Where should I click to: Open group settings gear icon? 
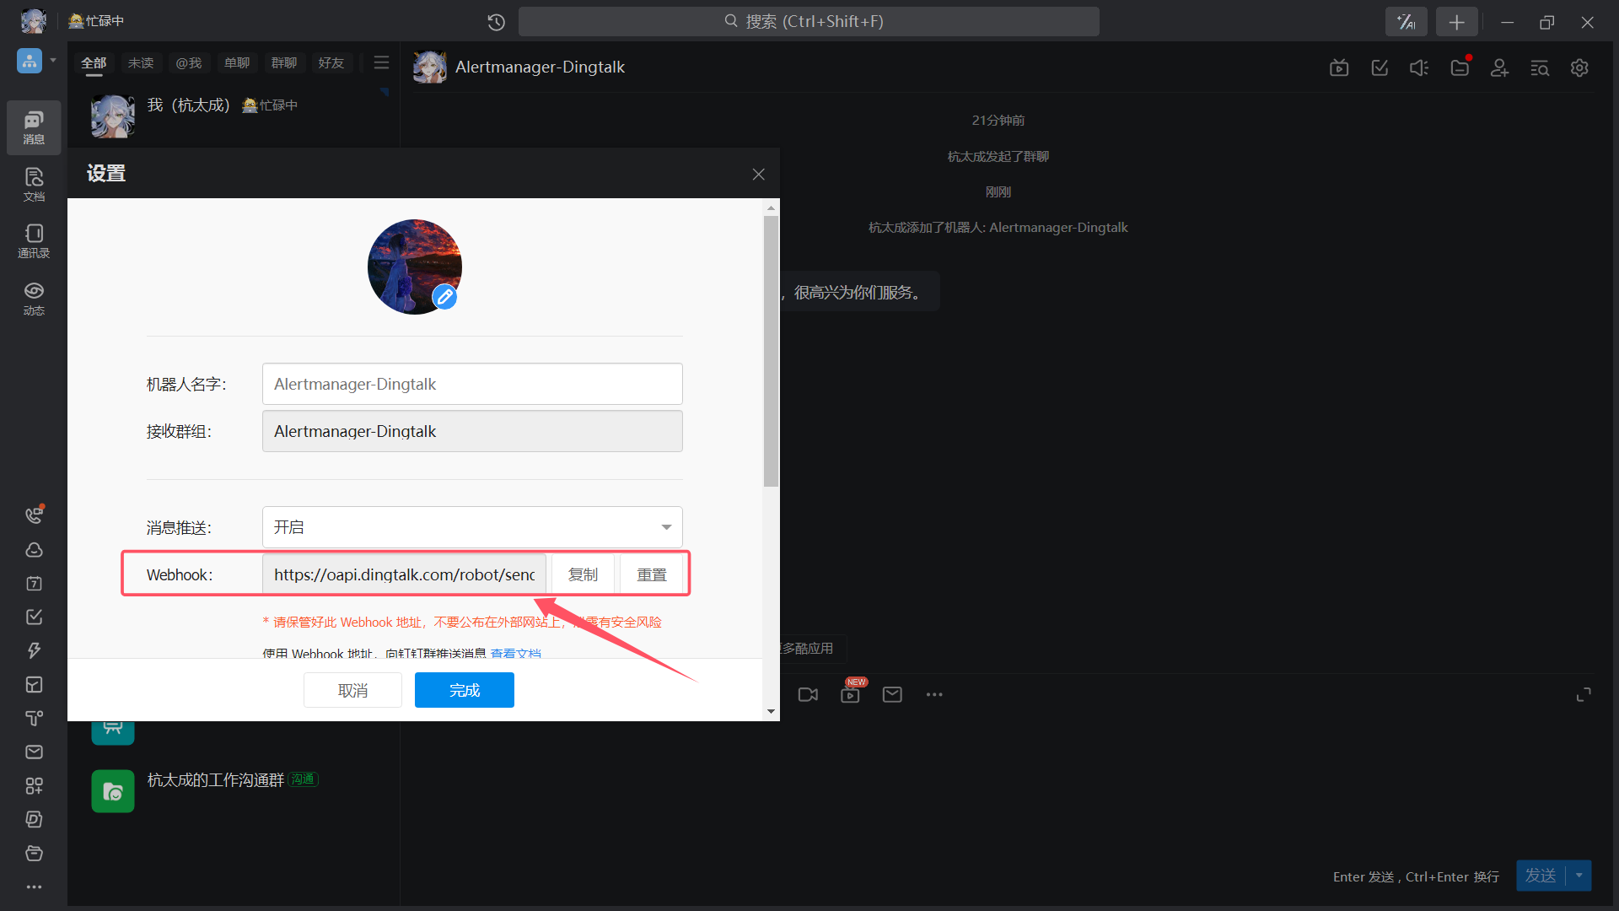[1579, 67]
